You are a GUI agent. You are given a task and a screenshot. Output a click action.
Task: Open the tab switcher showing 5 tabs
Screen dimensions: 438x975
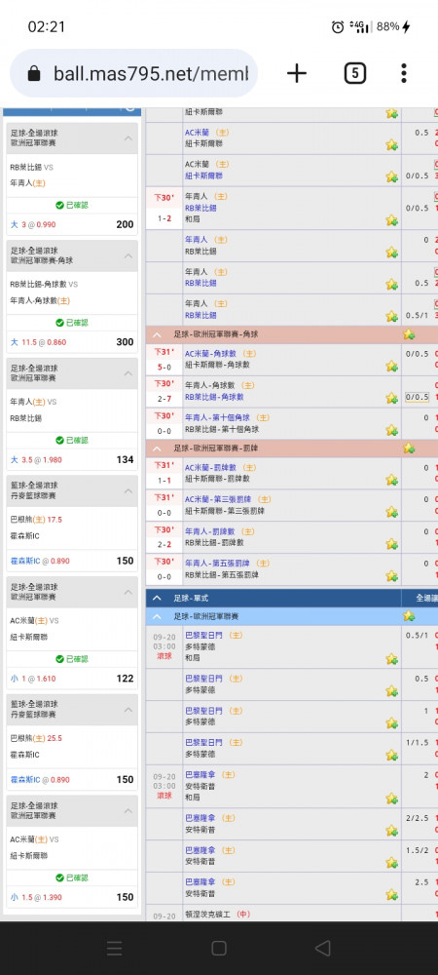coord(354,73)
